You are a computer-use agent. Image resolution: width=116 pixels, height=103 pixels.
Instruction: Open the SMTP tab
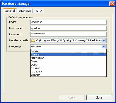[x=38, y=11]
